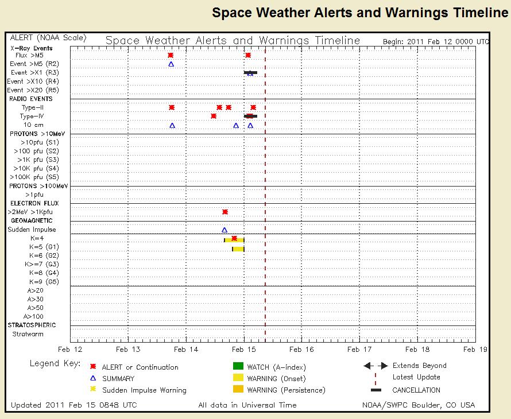The height and width of the screenshot is (419, 511).
Task: Click the A>100 row label
Action: click(33, 316)
